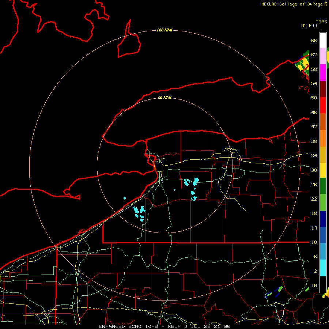Click the medium blue legend swatch
Image resolution: width=329 pixels, height=329 pixels.
click(x=323, y=235)
